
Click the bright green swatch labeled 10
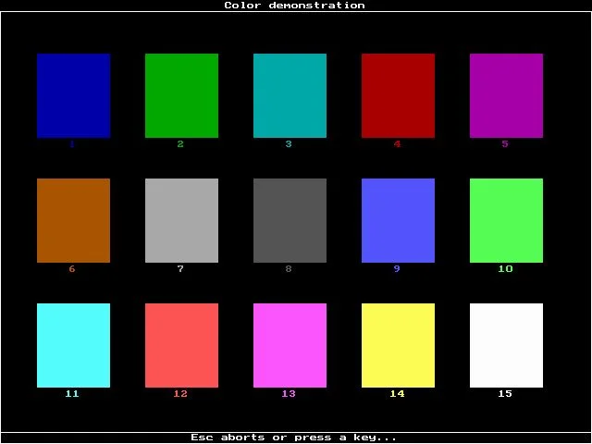pos(506,220)
